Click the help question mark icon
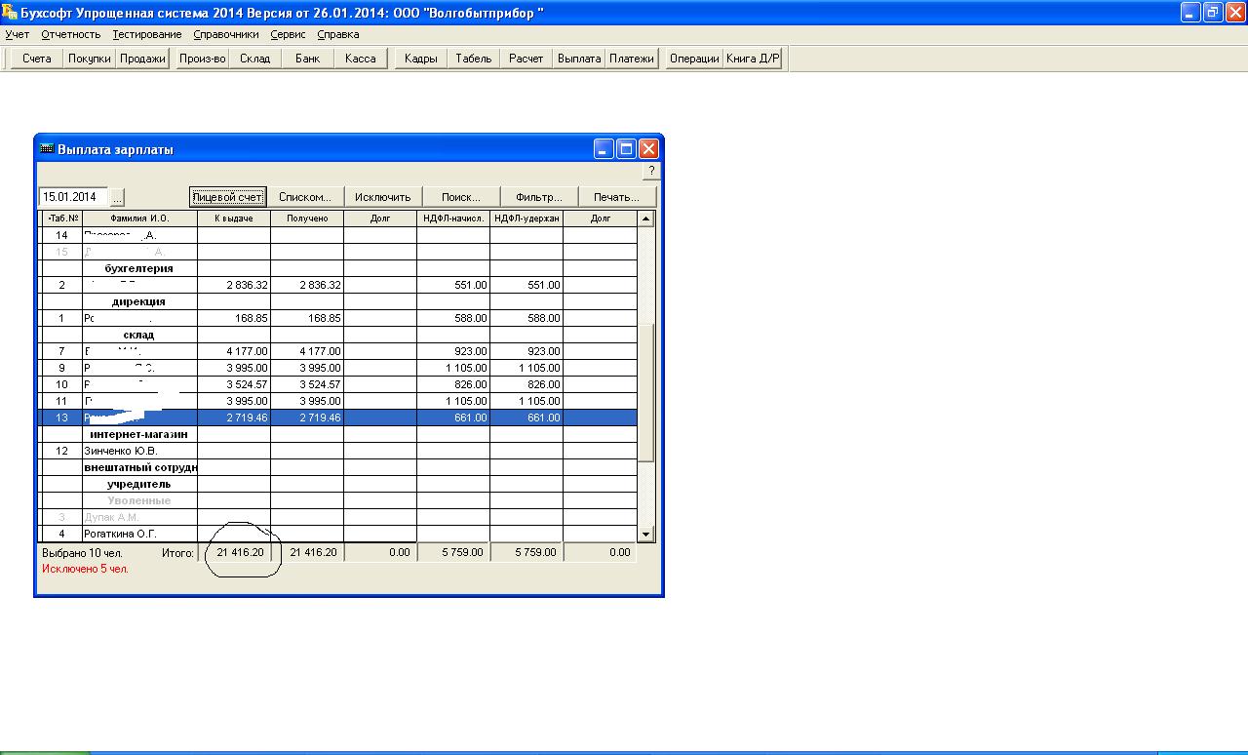1248x755 pixels. (x=651, y=171)
